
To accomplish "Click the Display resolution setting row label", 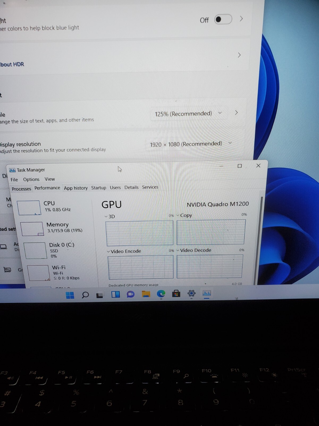I will (x=20, y=144).
